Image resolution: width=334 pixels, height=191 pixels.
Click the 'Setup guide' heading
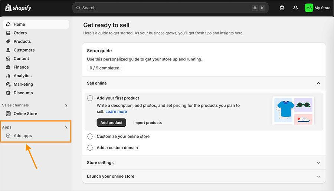tap(99, 51)
